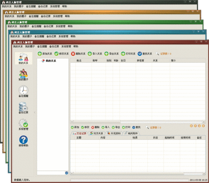The image size is (209, 183).
Task: Click 修改 button in lower toolbar
Action: (x=85, y=127)
